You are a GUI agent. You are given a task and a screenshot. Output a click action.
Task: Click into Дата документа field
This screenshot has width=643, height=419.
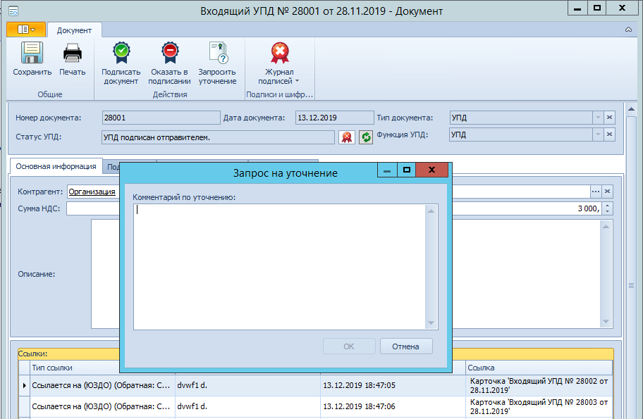click(x=334, y=118)
